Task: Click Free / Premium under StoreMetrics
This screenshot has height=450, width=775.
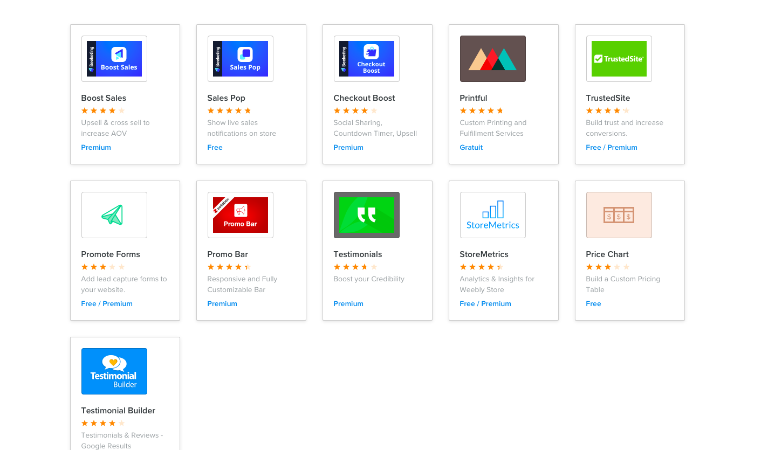Action: click(485, 303)
